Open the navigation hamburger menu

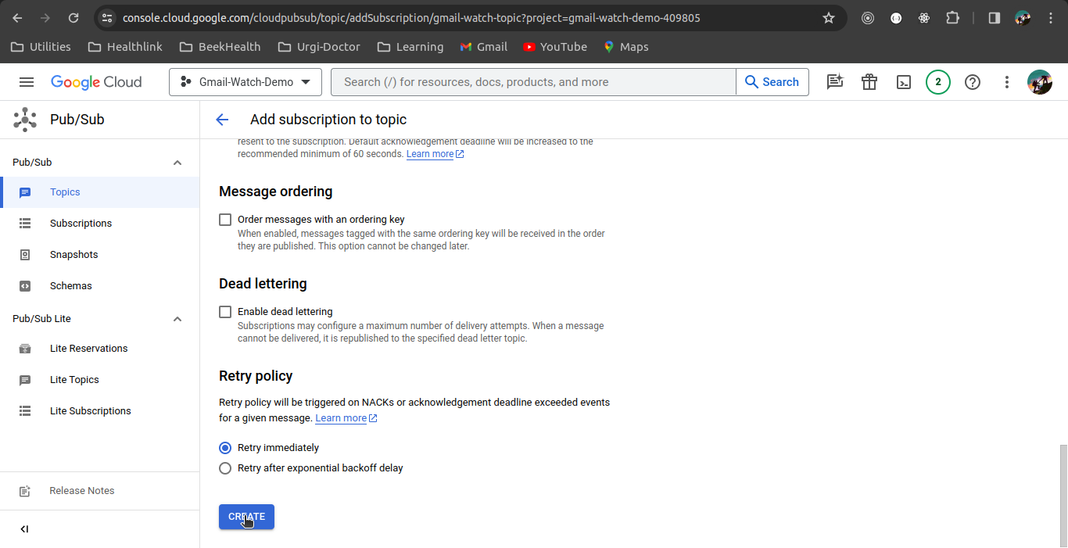point(26,81)
